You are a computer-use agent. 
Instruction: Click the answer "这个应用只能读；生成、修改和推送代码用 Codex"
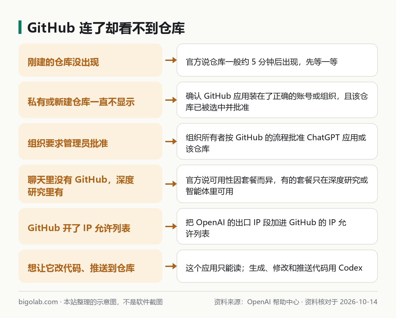click(x=277, y=266)
